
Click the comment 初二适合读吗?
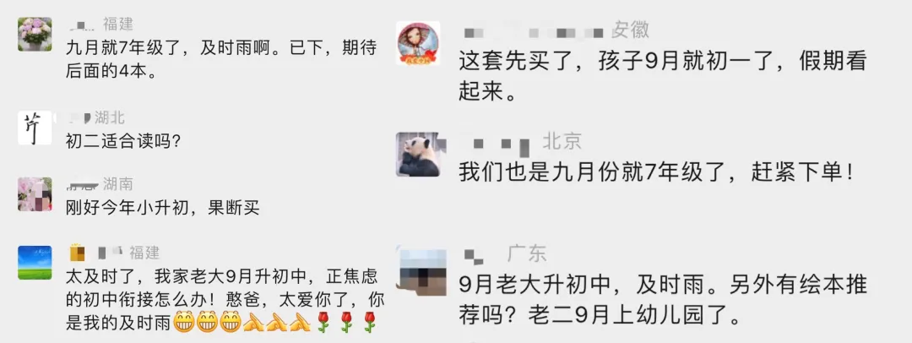tap(122, 142)
